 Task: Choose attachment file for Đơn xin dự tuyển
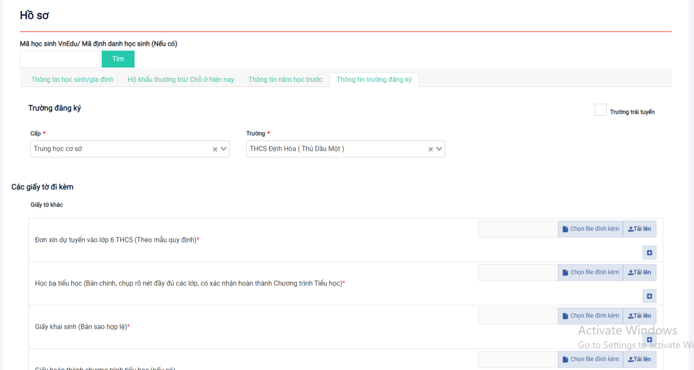click(590, 229)
